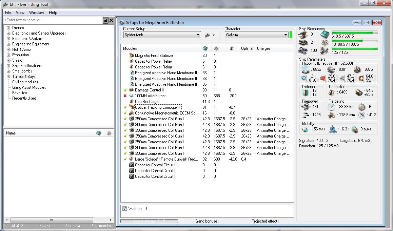The height and width of the screenshot is (231, 393).
Task: Open the View menu
Action: tap(20, 13)
